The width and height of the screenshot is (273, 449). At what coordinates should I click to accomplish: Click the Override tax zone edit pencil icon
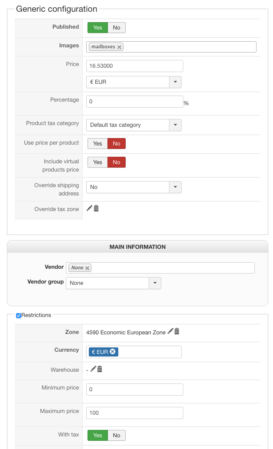point(89,208)
